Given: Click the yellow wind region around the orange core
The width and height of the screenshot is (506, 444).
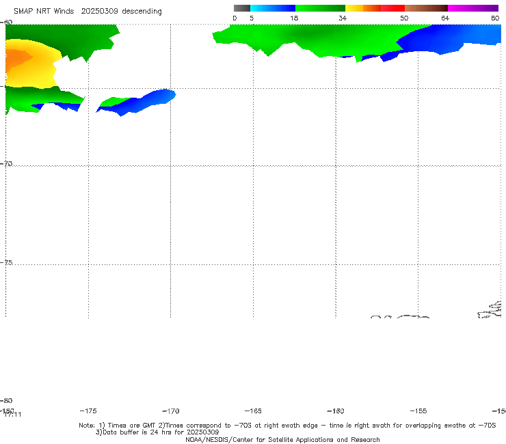Looking at the screenshot, I should [x=40, y=72].
